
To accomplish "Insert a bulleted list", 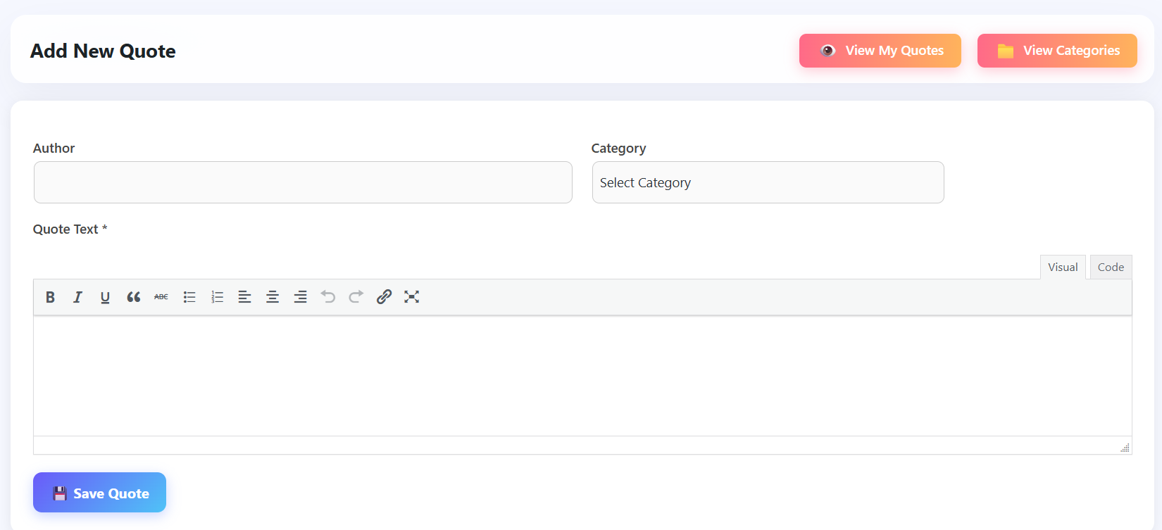I will (x=189, y=297).
